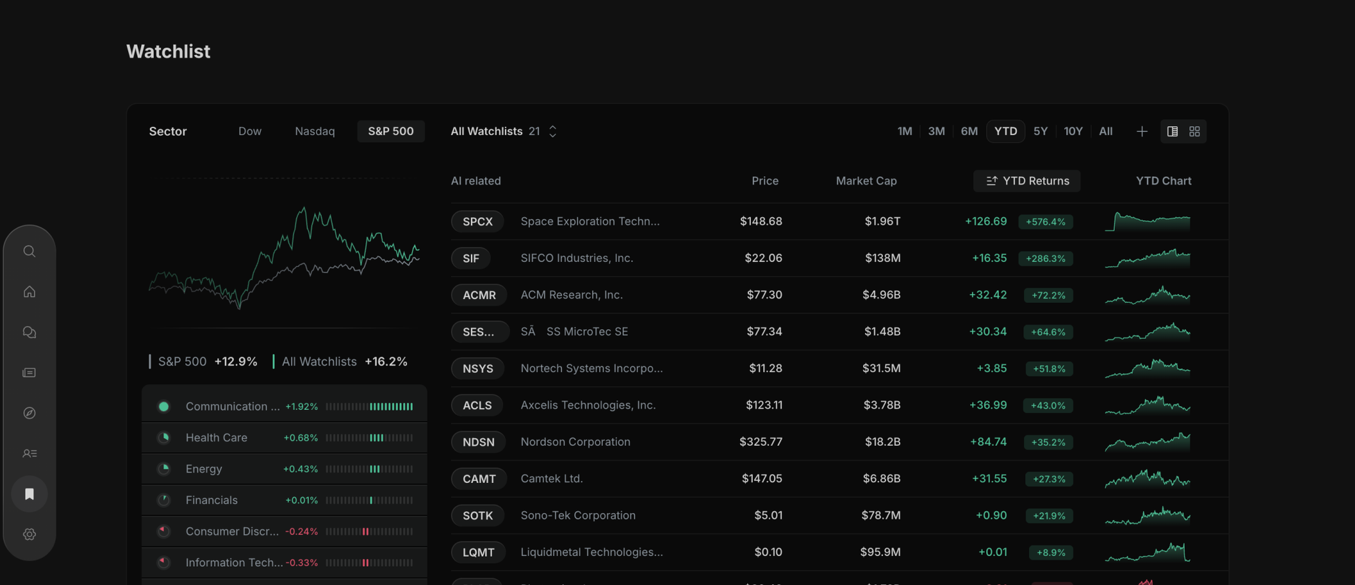The height and width of the screenshot is (585, 1355).
Task: Click the Energy sector pie icon
Action: click(x=164, y=469)
